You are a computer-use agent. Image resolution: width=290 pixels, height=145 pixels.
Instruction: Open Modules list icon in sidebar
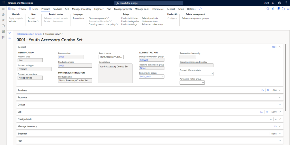[3, 37]
